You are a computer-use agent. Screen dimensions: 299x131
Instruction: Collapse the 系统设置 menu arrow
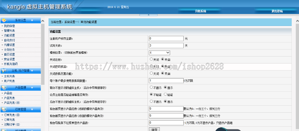pyautogui.click(x=32, y=20)
